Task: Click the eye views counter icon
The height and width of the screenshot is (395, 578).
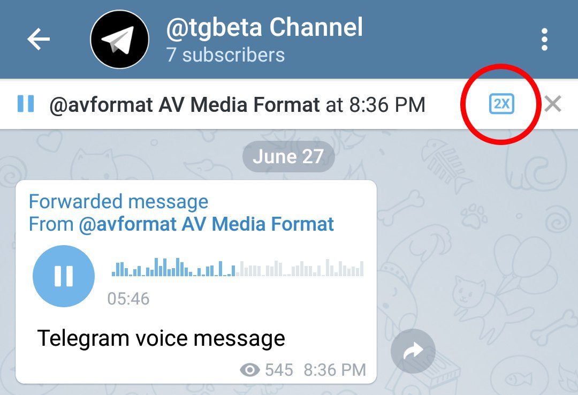Action: point(249,369)
